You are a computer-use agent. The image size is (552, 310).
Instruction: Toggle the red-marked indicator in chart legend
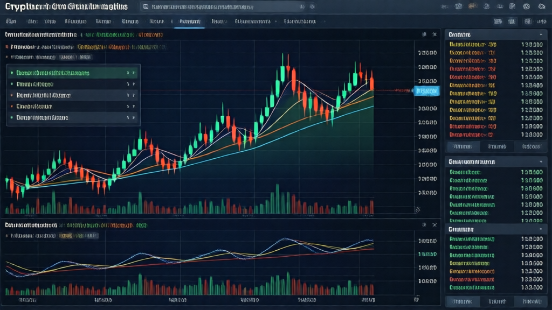(6, 47)
